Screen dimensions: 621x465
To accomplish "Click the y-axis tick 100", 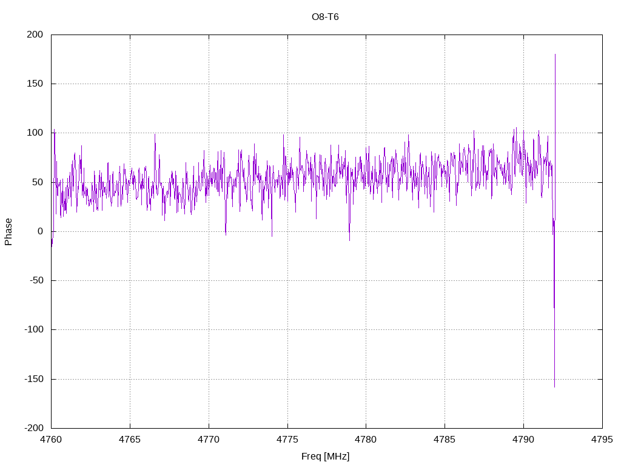I will 35,133.
